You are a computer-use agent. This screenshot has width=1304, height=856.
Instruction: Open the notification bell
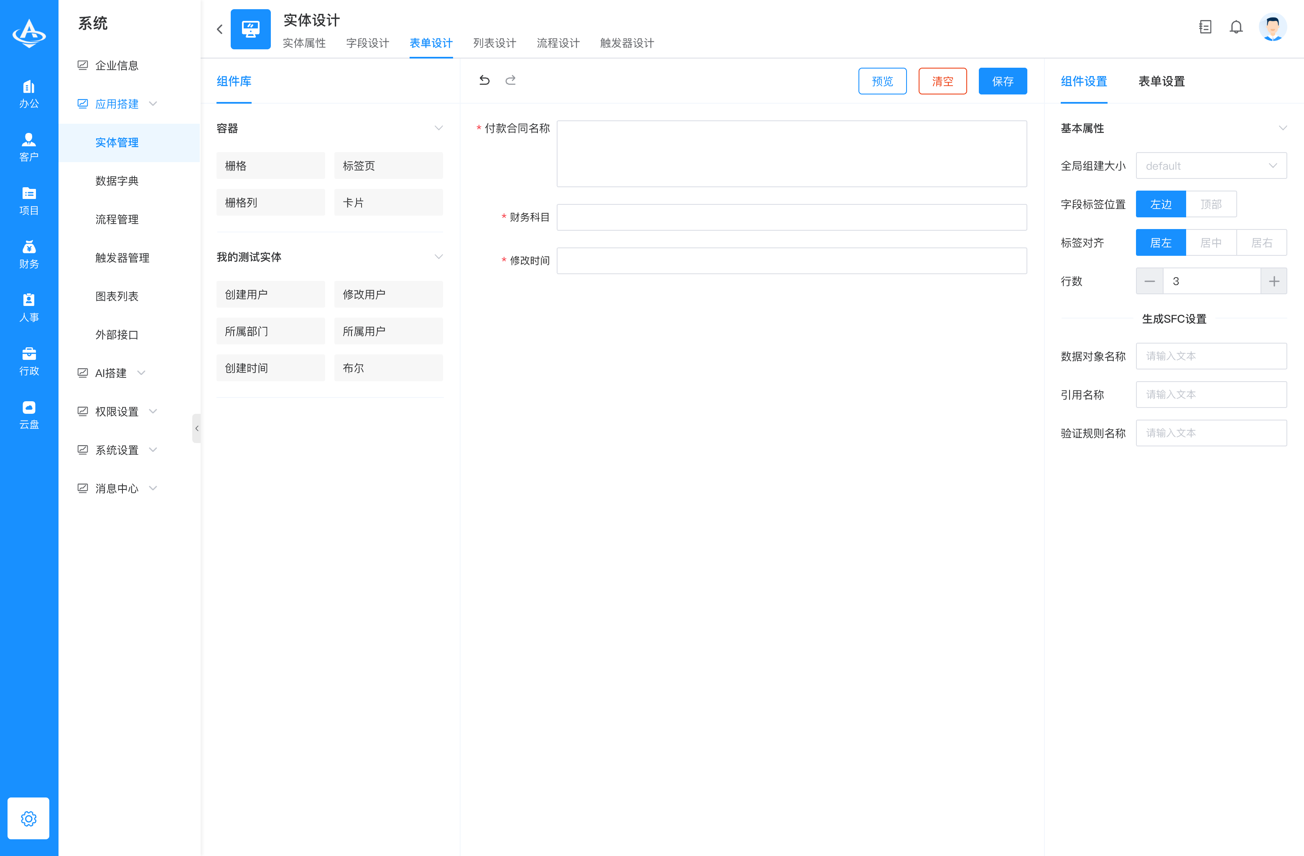click(x=1236, y=26)
